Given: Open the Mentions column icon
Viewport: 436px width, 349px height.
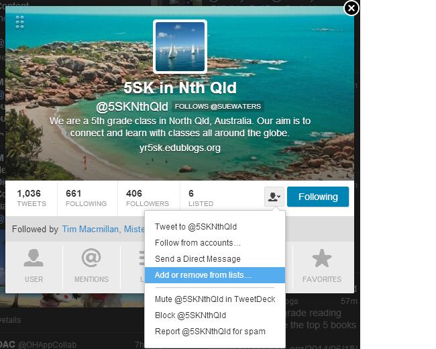Looking at the screenshot, I should click(91, 266).
